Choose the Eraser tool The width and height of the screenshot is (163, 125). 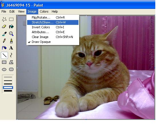coord(4,27)
